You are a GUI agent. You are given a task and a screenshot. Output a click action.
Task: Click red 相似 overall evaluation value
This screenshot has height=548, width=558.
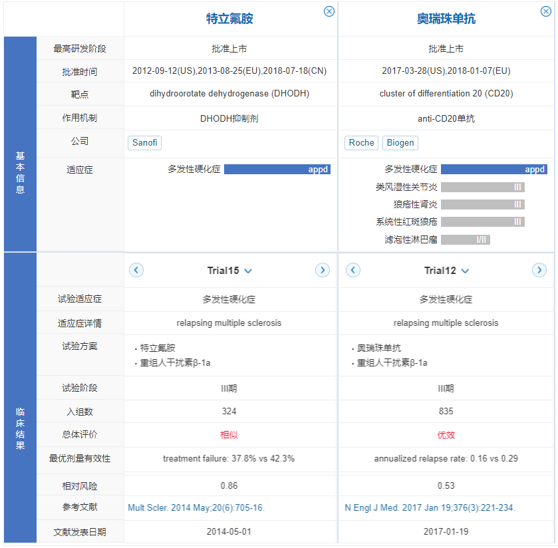click(229, 435)
